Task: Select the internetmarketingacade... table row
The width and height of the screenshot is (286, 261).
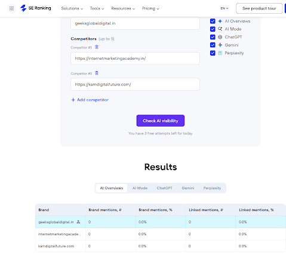Action: 161,234
